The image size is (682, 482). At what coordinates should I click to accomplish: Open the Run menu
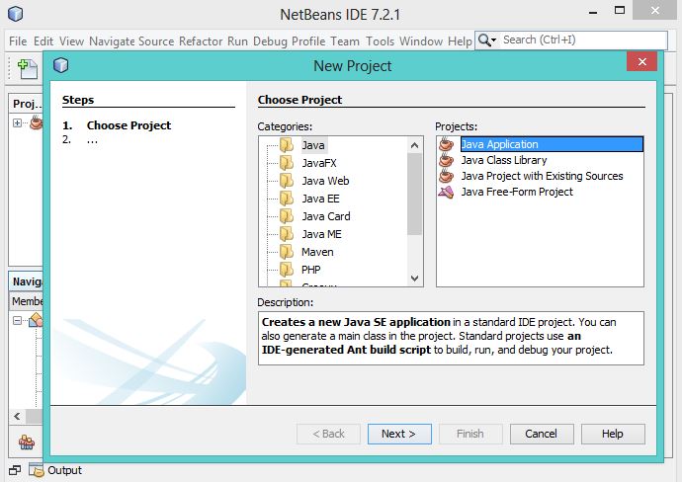(237, 41)
